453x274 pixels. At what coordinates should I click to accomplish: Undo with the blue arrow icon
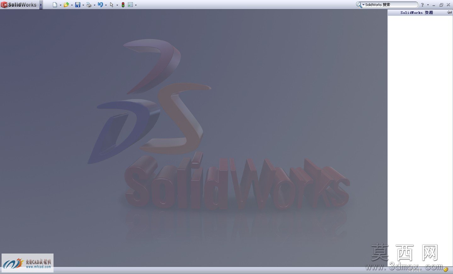pyautogui.click(x=100, y=5)
